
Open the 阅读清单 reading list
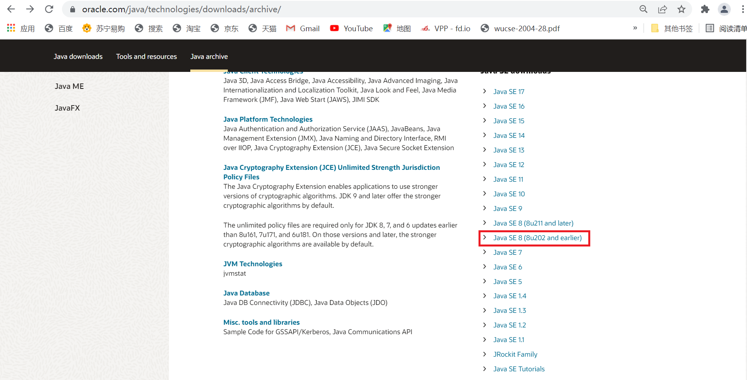coord(726,28)
